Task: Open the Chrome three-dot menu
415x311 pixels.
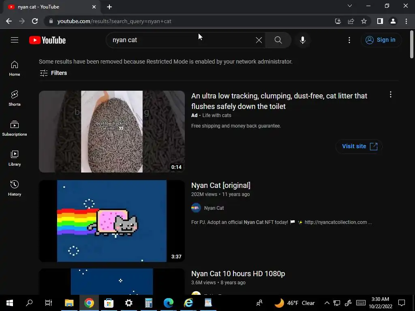Action: (x=406, y=21)
